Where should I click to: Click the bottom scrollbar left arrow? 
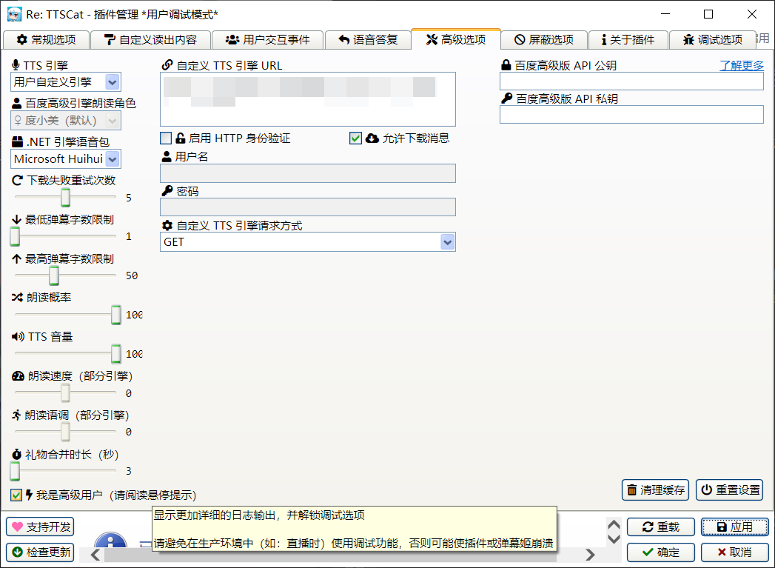[x=96, y=555]
